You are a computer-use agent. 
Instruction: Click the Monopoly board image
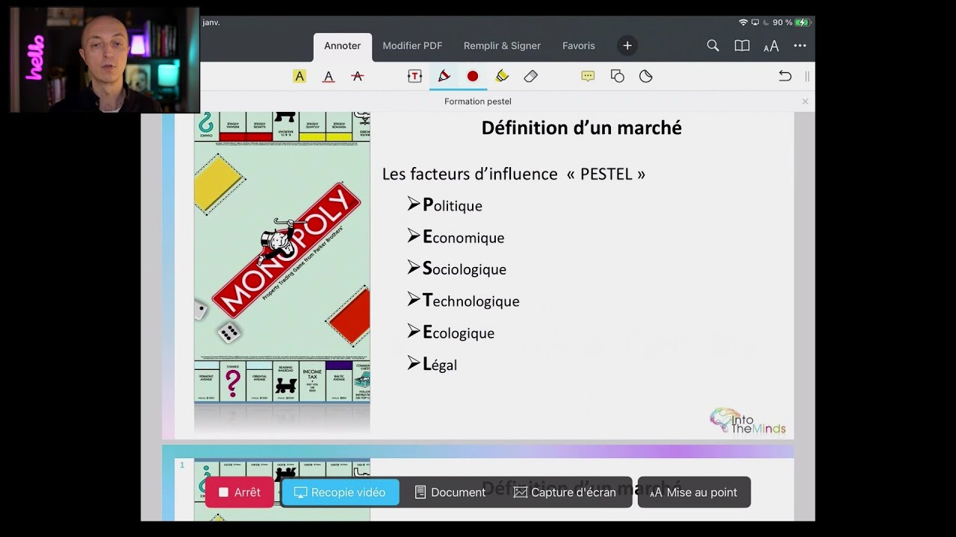pyautogui.click(x=282, y=257)
